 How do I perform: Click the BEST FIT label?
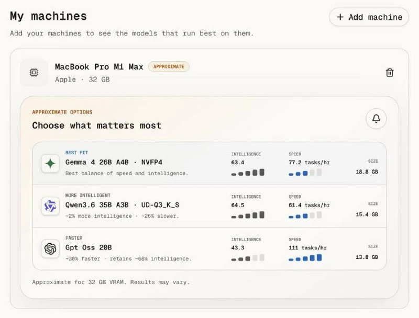point(76,153)
